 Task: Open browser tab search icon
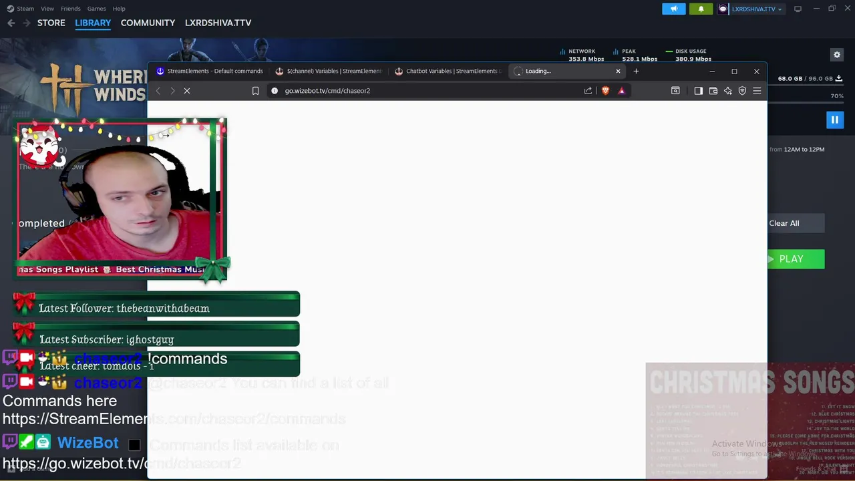point(675,91)
